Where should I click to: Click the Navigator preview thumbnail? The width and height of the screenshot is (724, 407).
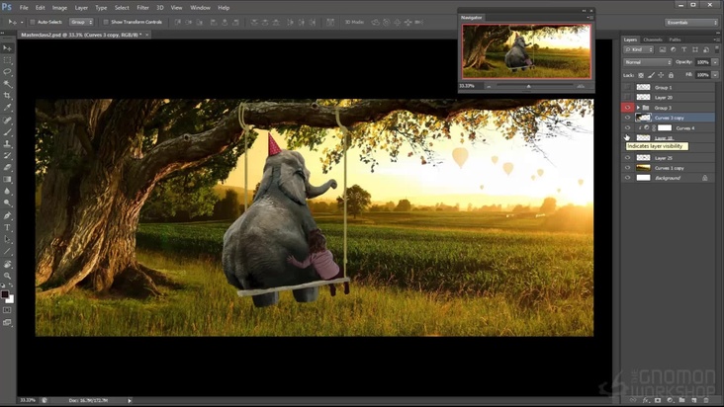point(526,50)
